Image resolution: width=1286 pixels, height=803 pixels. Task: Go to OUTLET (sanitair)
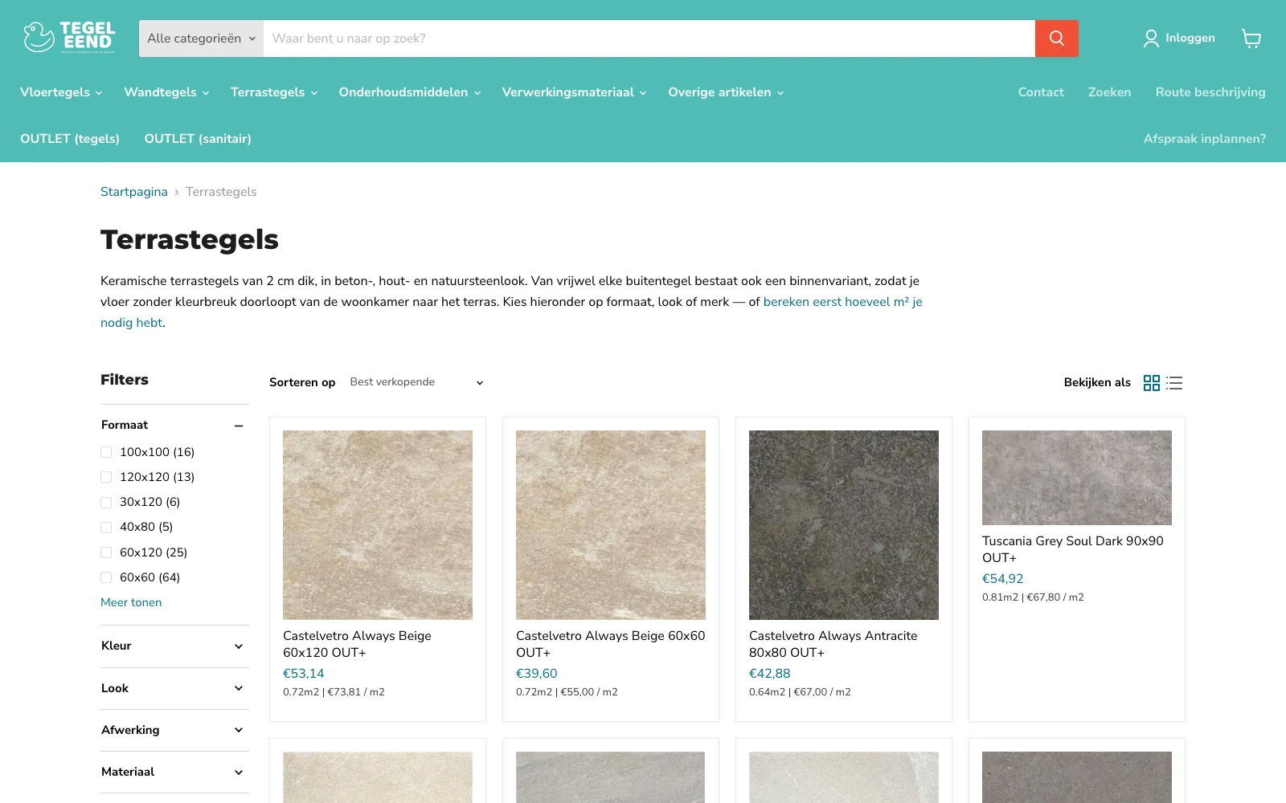[198, 139]
